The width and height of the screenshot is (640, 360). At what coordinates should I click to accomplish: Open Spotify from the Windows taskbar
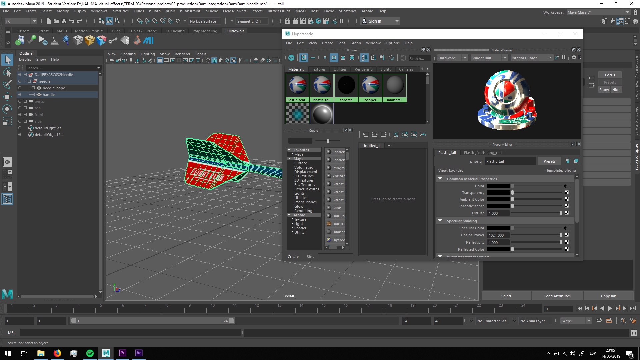click(90, 353)
